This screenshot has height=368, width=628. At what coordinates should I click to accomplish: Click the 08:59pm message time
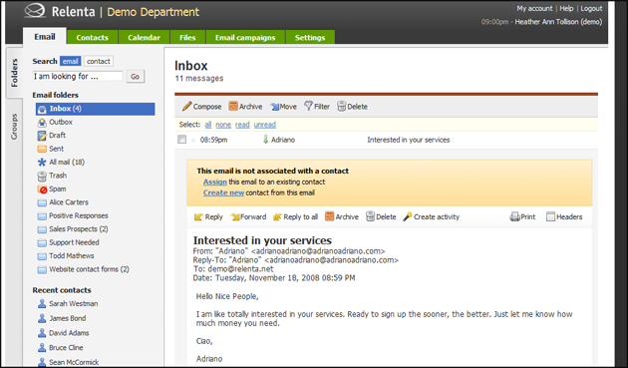[x=213, y=140]
